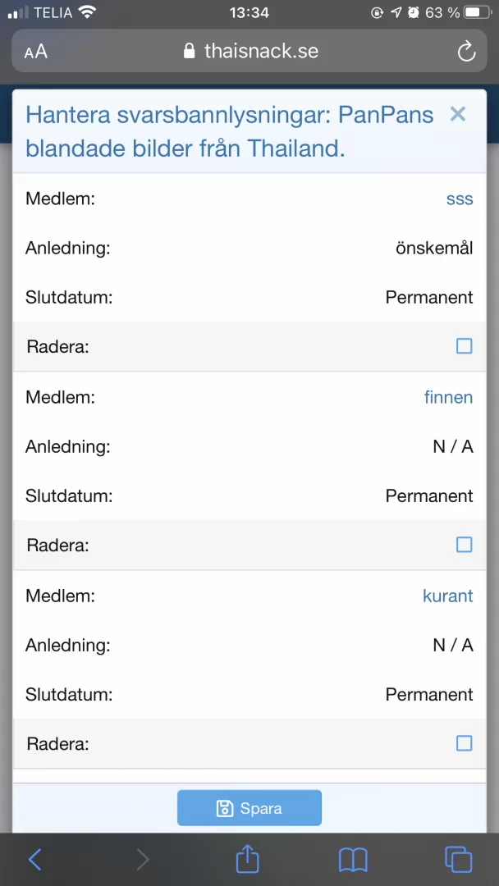Viewport: 499px width, 886px height.
Task: Show the open tabs overview icon
Action: pyautogui.click(x=458, y=859)
